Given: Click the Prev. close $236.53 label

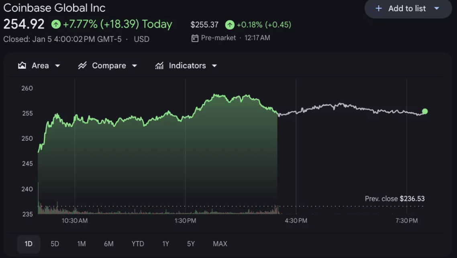Looking at the screenshot, I should 394,199.
